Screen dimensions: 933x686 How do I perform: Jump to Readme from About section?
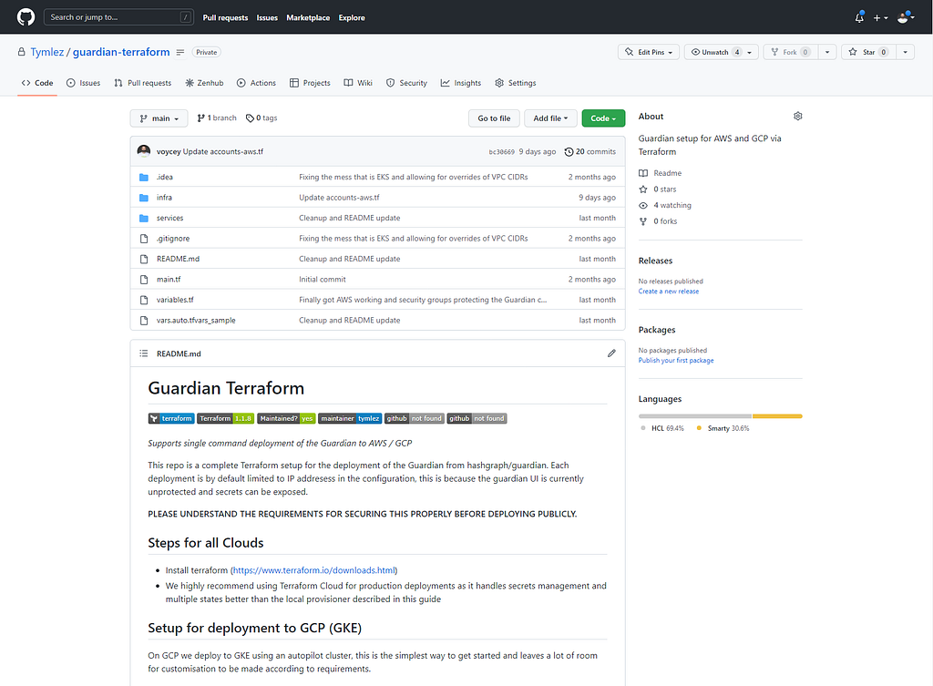661,173
